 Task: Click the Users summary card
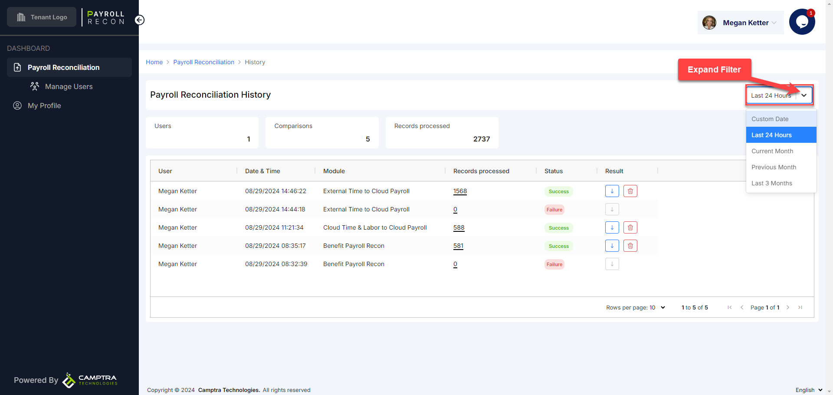pyautogui.click(x=202, y=132)
